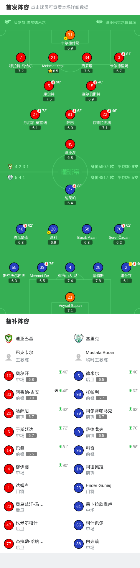
Task: Open stadium 迪亚巴克尔体育场 info
Action: point(121,22)
